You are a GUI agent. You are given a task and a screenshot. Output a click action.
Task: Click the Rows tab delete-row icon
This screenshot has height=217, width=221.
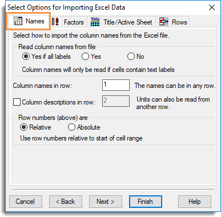pyautogui.click(x=163, y=22)
